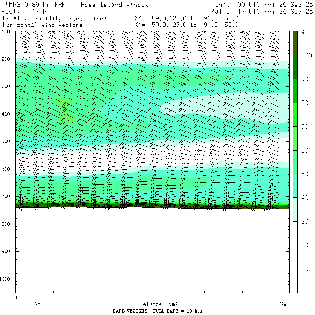Click the dark olive top colorbar segment
The height and width of the screenshot is (315, 315).
click(295, 43)
